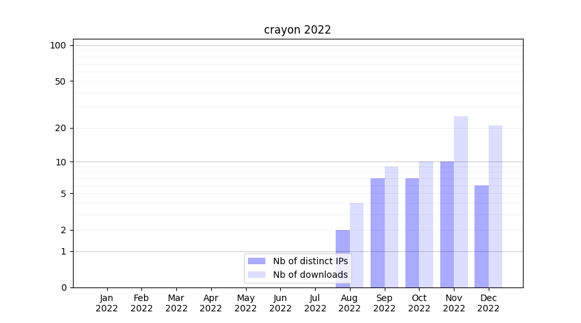Click the "Nb of distinct IPs" legend color swatch

(257, 261)
